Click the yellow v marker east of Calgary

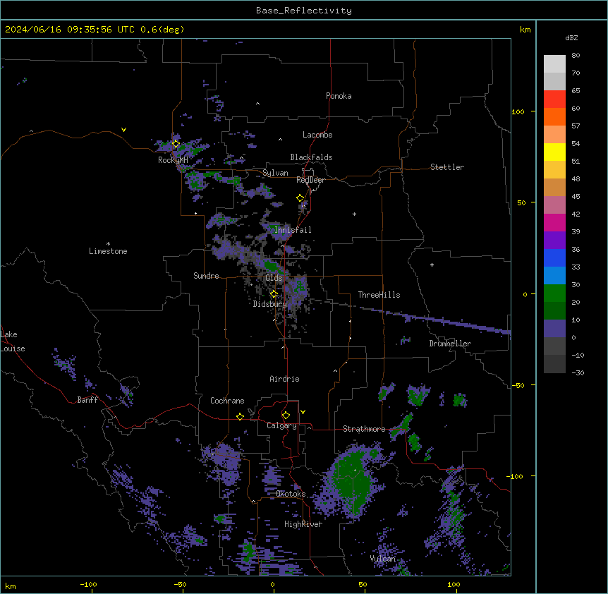tap(303, 412)
